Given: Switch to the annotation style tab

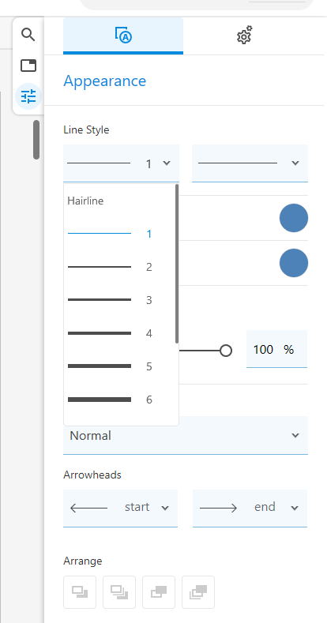Looking at the screenshot, I should tap(123, 36).
